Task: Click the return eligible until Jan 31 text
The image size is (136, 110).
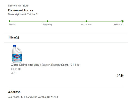Action: 23,14
